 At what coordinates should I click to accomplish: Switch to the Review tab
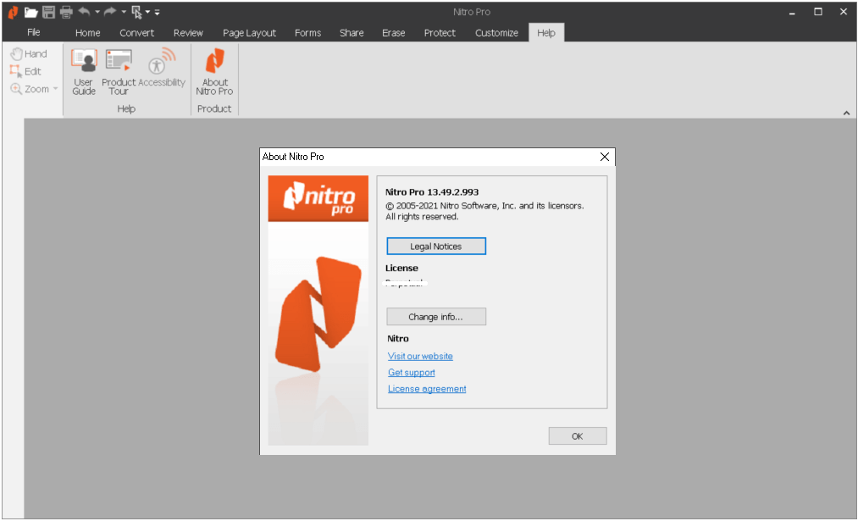[188, 33]
